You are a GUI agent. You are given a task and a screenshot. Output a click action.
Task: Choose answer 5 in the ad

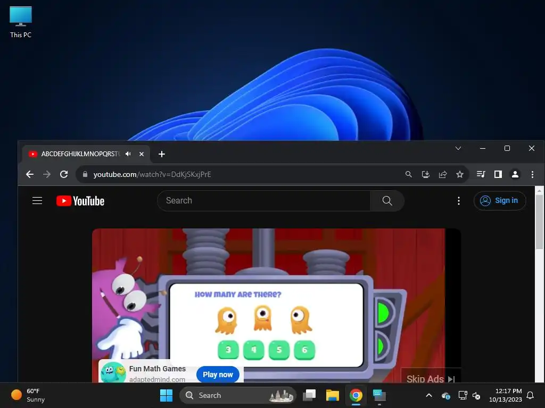(x=279, y=350)
